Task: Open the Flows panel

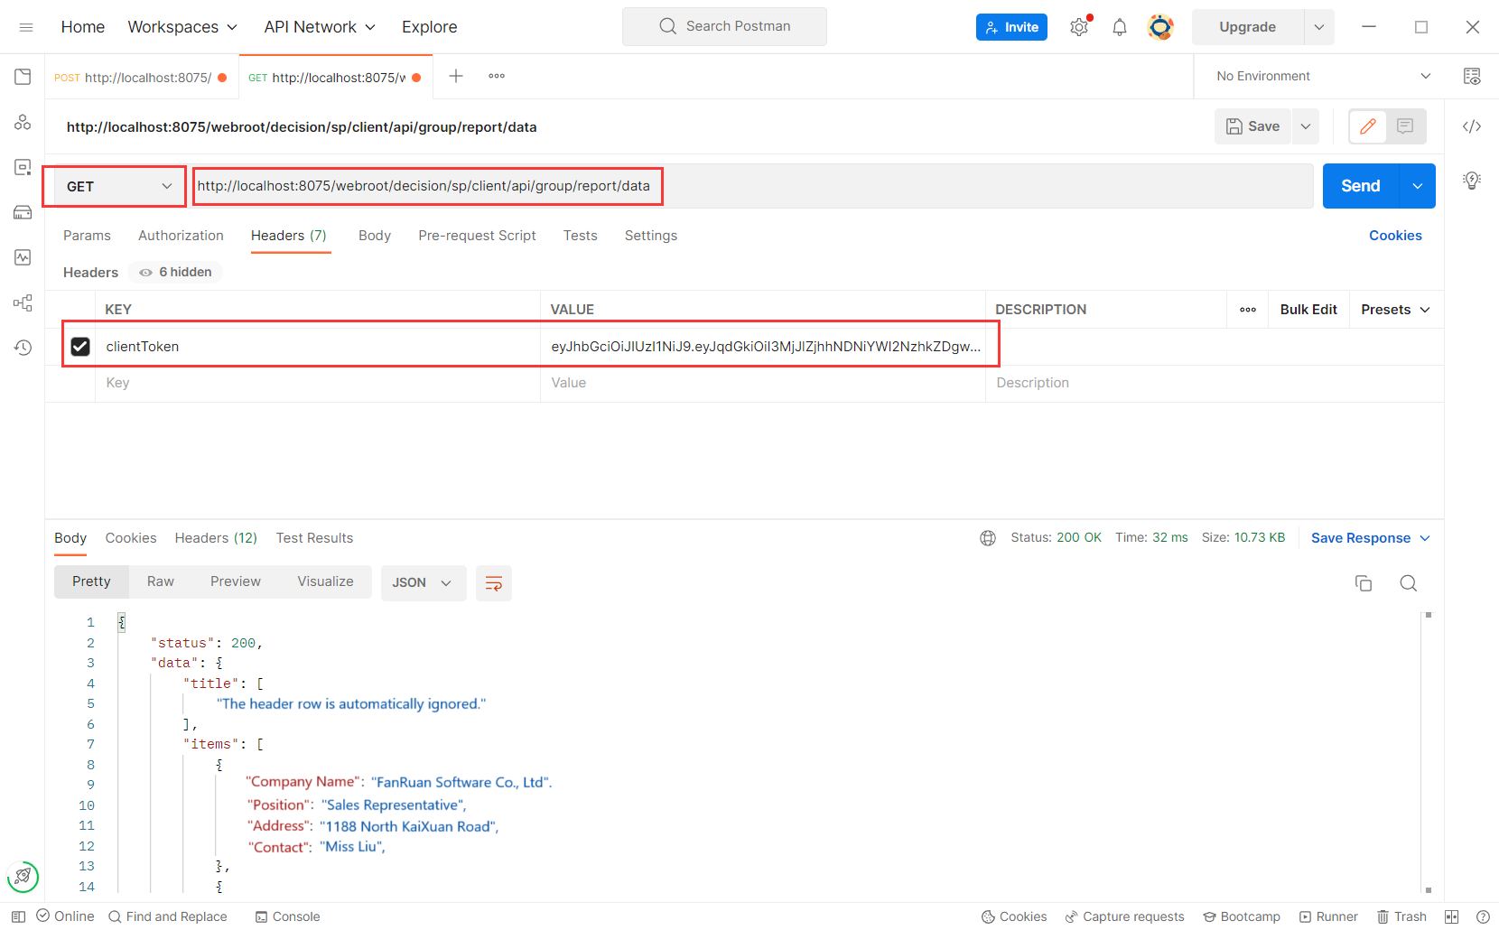Action: 23,302
